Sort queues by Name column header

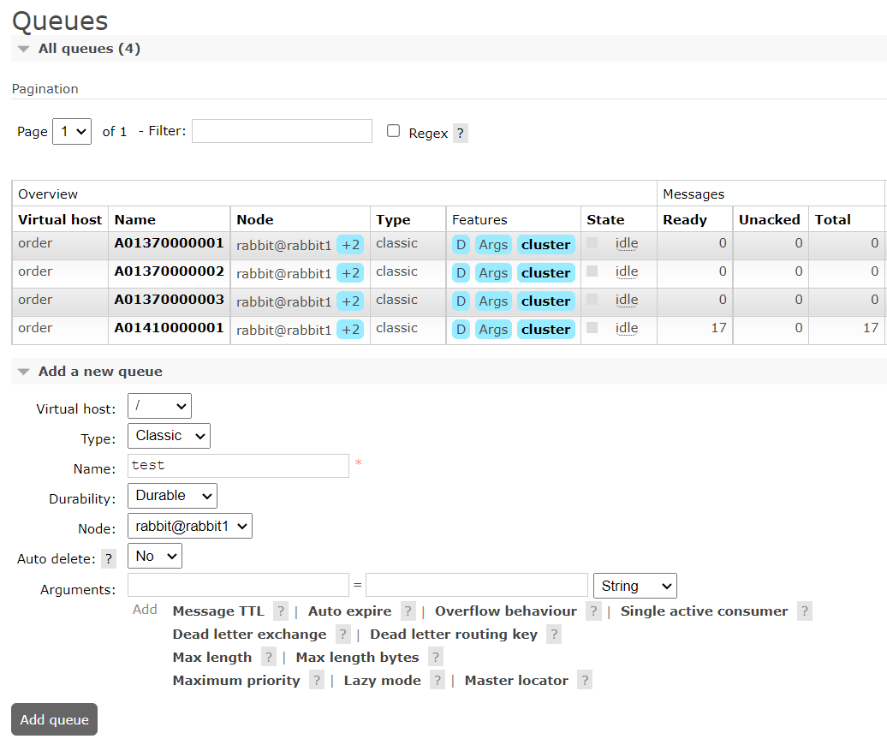[x=135, y=219]
